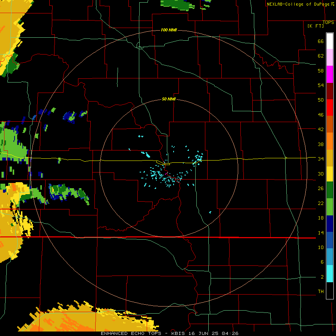This screenshot has height=336, width=336.
Task: Click the green echo tops at top edge
Action: click(178, 5)
